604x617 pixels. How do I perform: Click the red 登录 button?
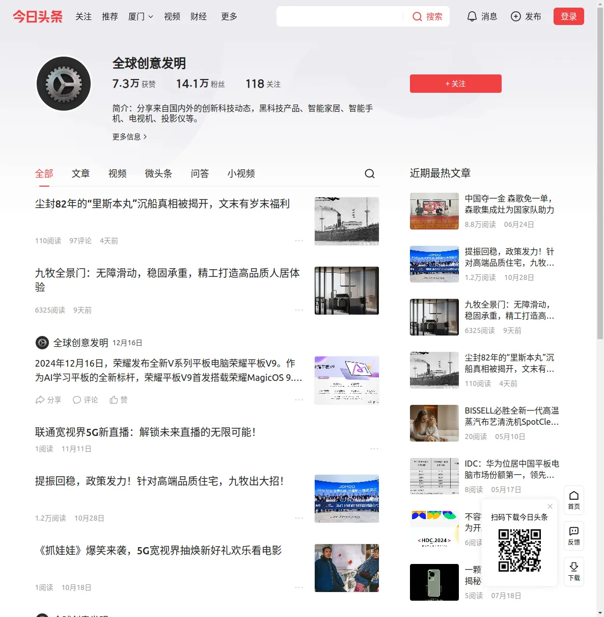coord(569,16)
